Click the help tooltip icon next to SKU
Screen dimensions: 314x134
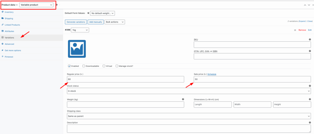(310, 39)
